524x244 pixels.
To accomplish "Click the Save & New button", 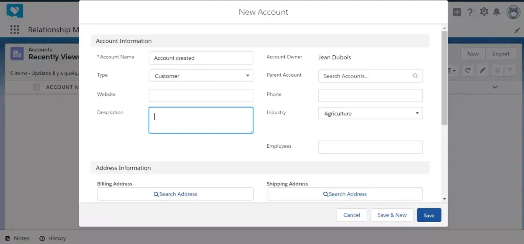I will (392, 215).
